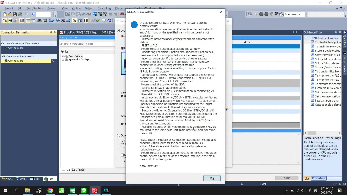Click the Redo arrow icon

[89, 14]
